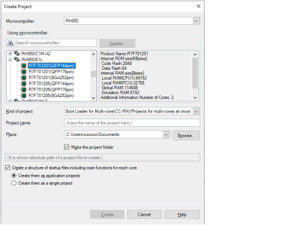The image size is (293, 225).
Task: Click the Project name input field
Action: tap(132, 123)
